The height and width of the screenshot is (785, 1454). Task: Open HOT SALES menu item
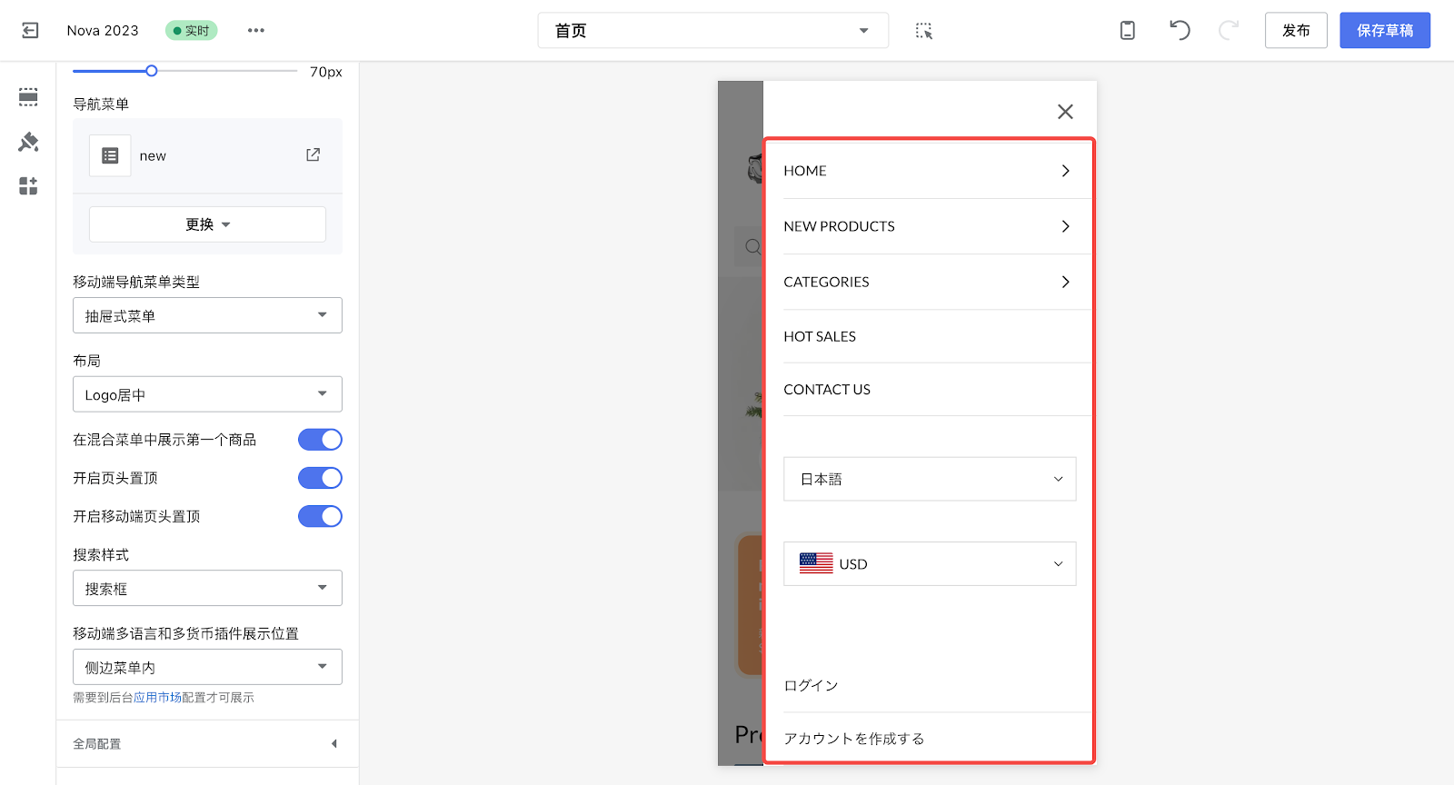(x=927, y=336)
